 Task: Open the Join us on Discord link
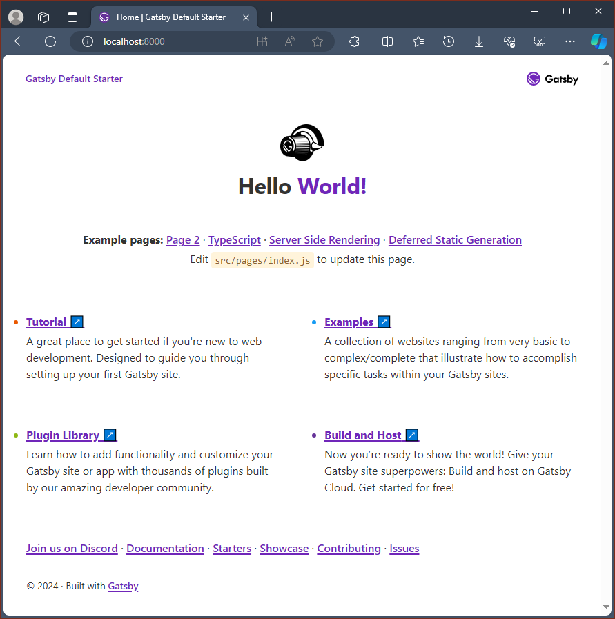coord(72,548)
